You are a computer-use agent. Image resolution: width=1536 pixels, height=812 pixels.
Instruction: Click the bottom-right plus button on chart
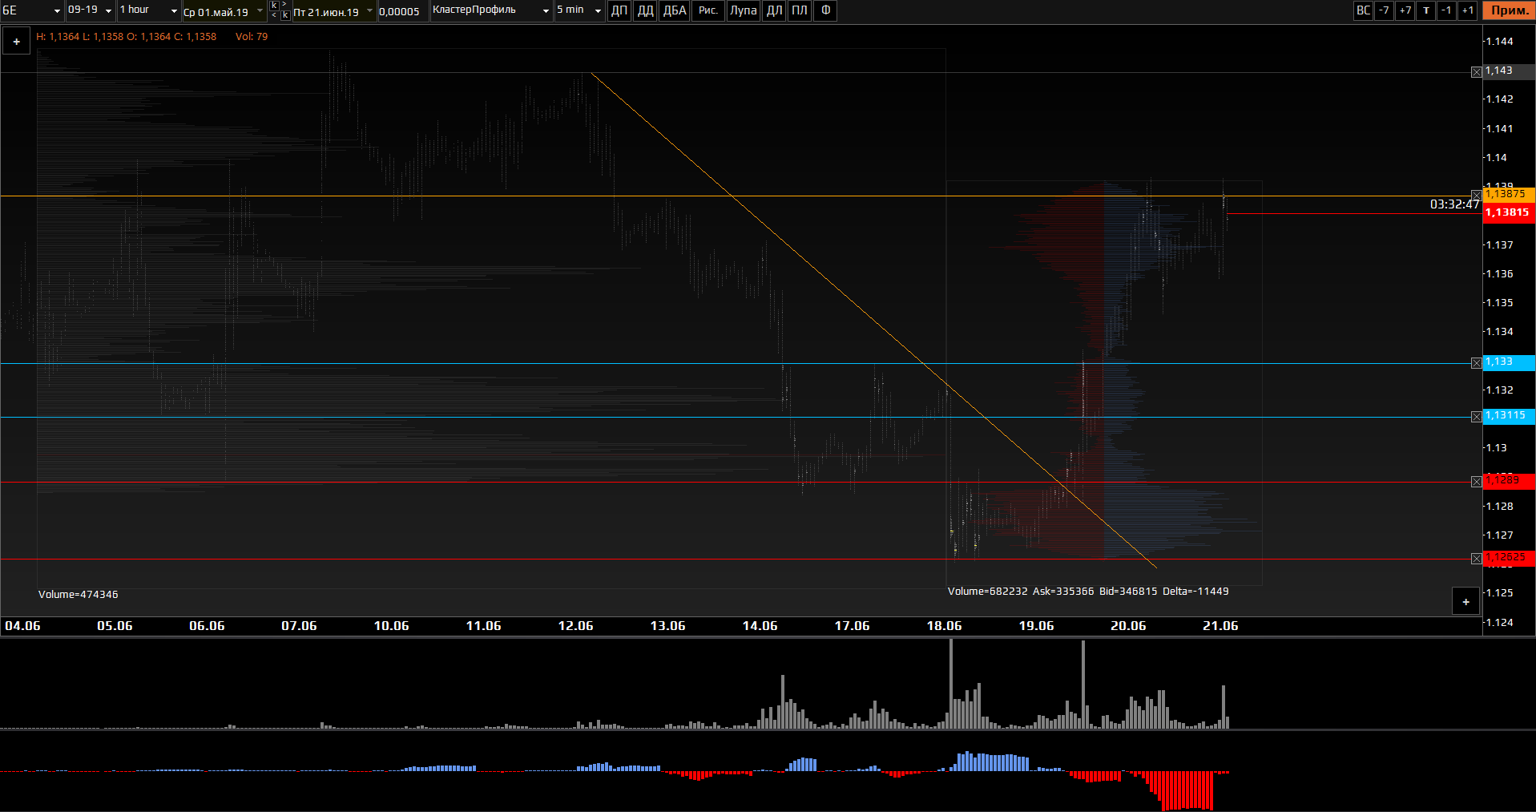coord(1465,601)
